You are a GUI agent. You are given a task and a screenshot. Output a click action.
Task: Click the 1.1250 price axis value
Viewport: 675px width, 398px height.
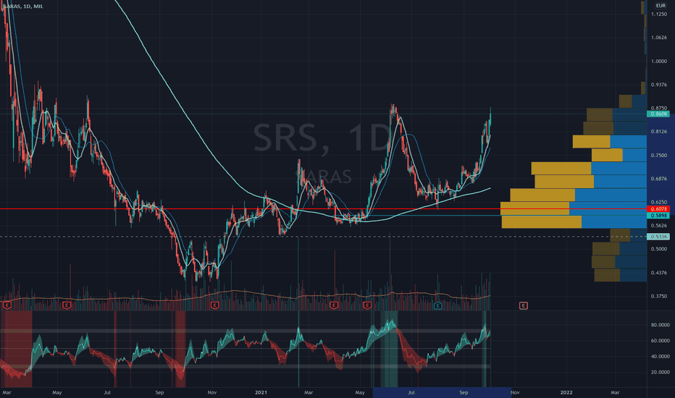(659, 14)
